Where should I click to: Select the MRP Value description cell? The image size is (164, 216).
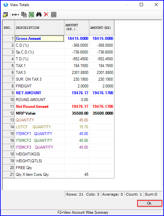click(x=39, y=113)
